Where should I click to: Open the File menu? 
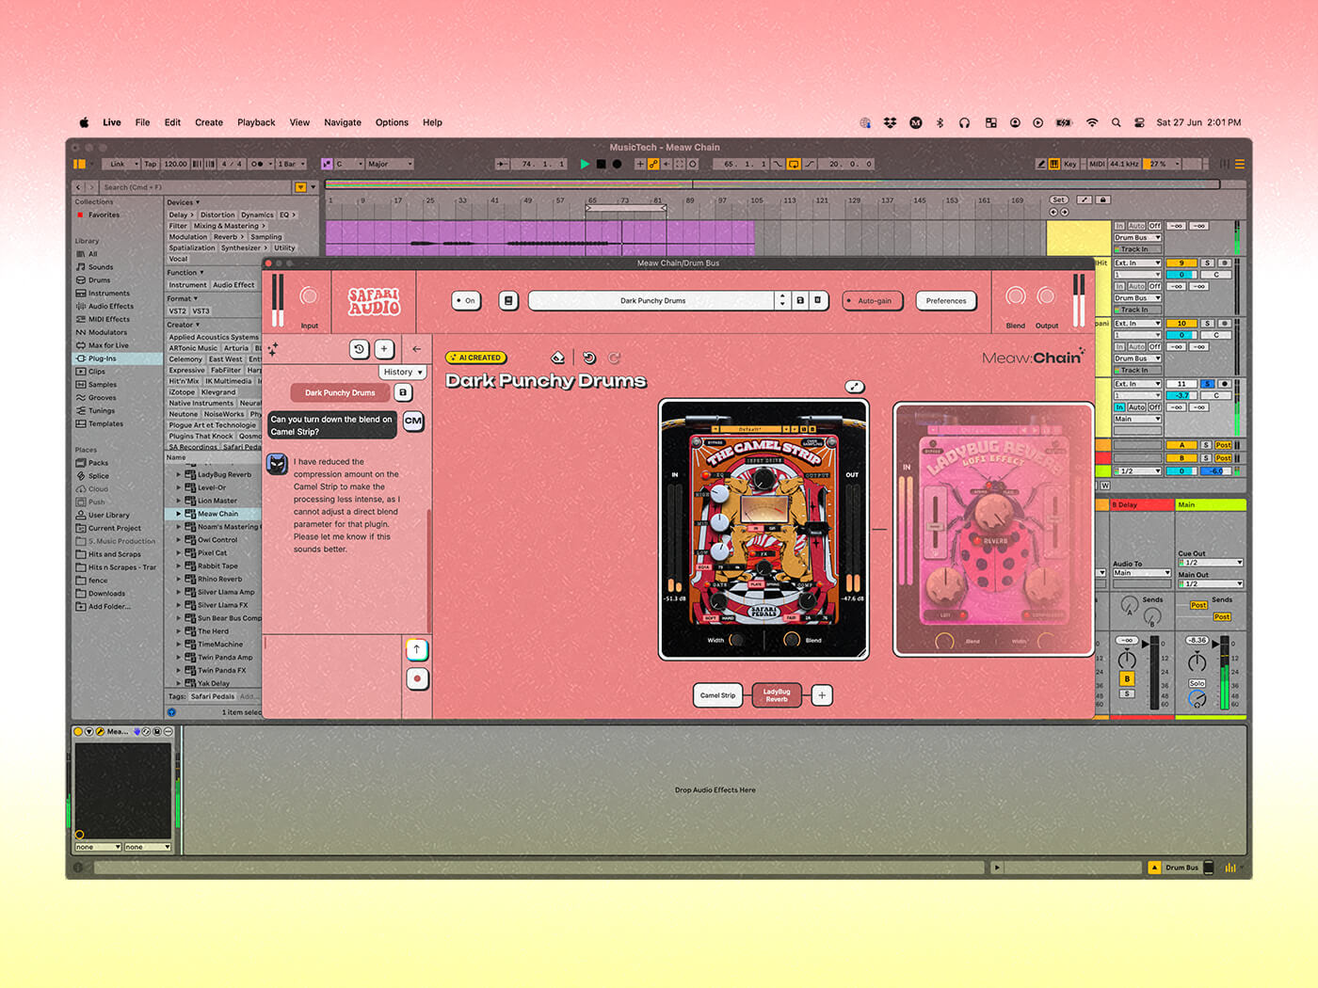(x=142, y=122)
